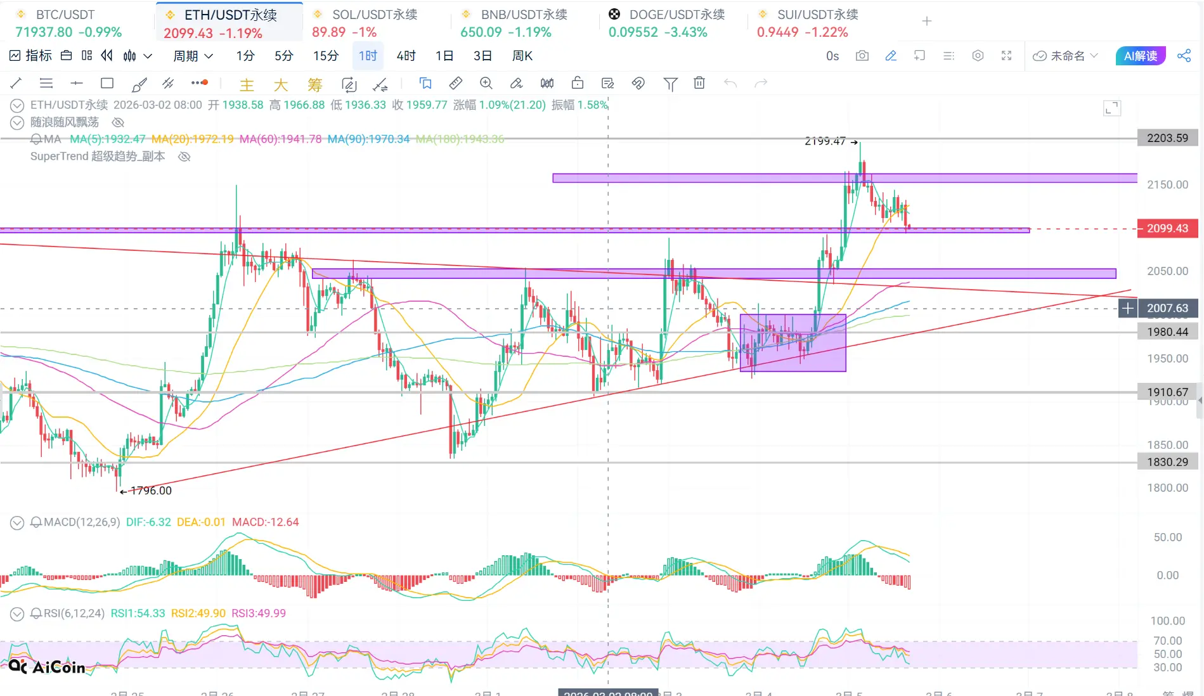Click the 筹 chip distribution icon

coord(314,84)
